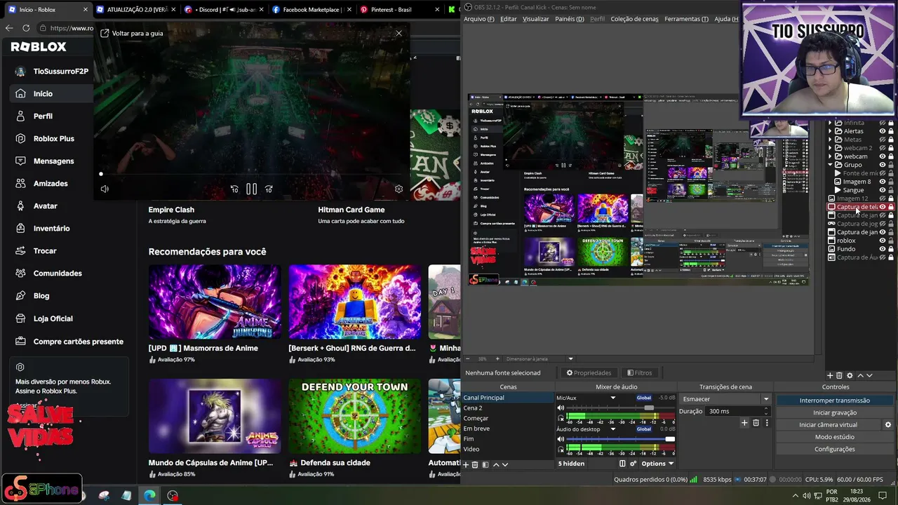Open Avatar in Roblox sidebar

coord(46,206)
